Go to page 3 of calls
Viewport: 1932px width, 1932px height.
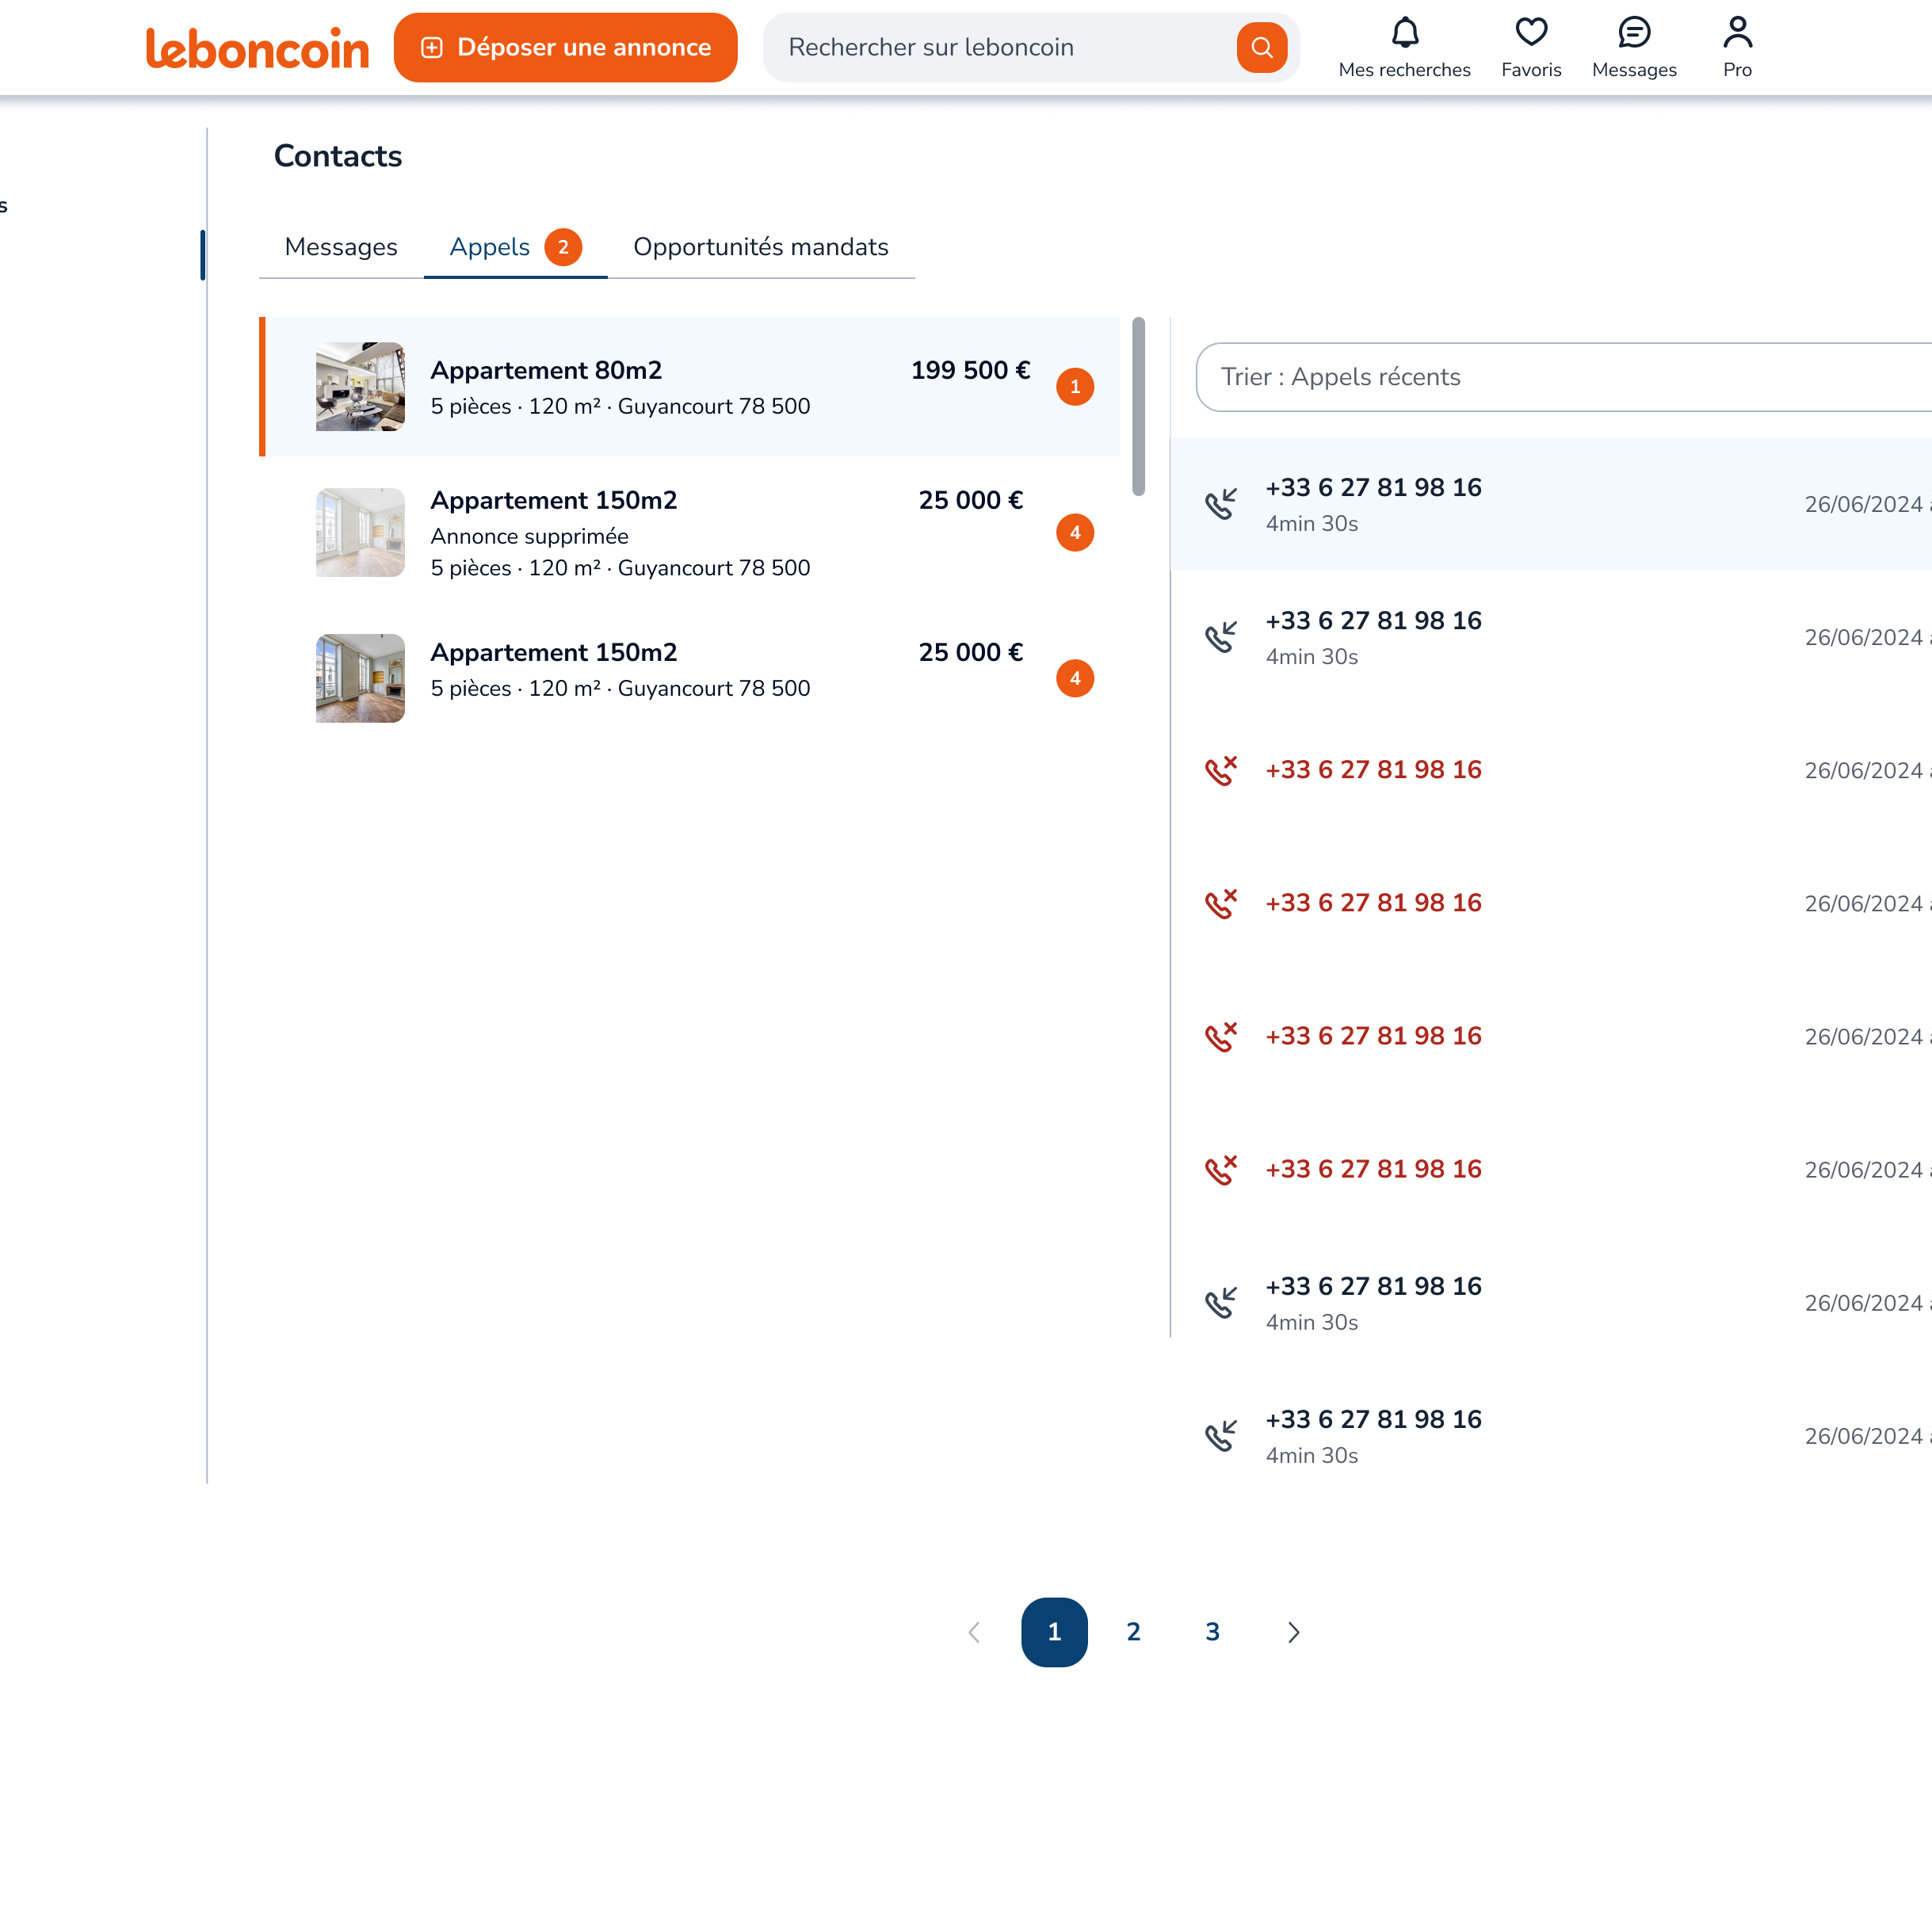(x=1212, y=1632)
